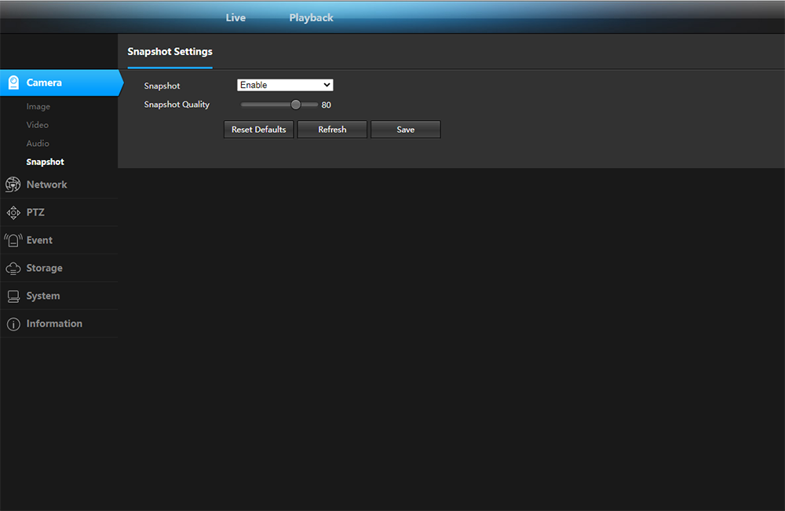Expand the Snapshot Enable dropdown
The width and height of the screenshot is (785, 511).
tap(285, 85)
